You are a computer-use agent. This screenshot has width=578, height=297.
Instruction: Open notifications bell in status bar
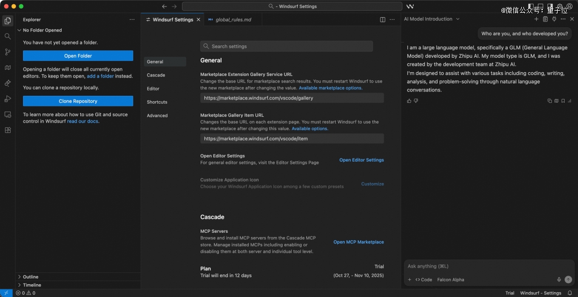click(570, 293)
